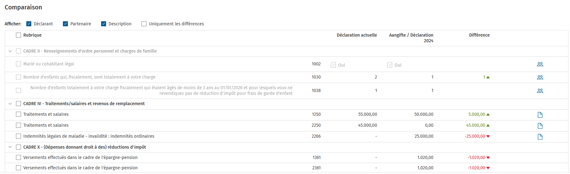Click CADRE IV Traitements/salaires label
The image size is (570, 174).
tap(84, 104)
